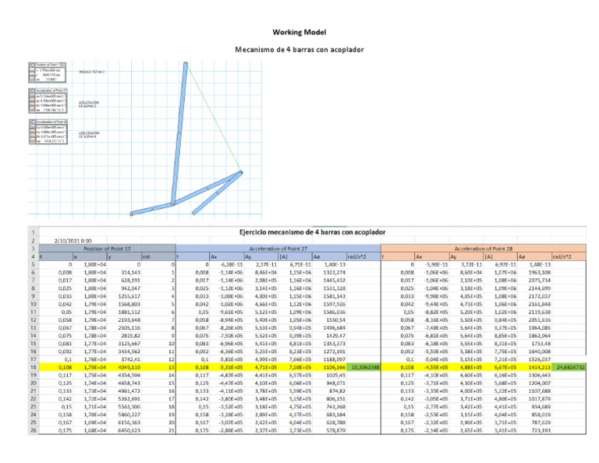This screenshot has width=599, height=463.
Task: Select the rightmost short diagonal blue bar
Action: (x=217, y=194)
